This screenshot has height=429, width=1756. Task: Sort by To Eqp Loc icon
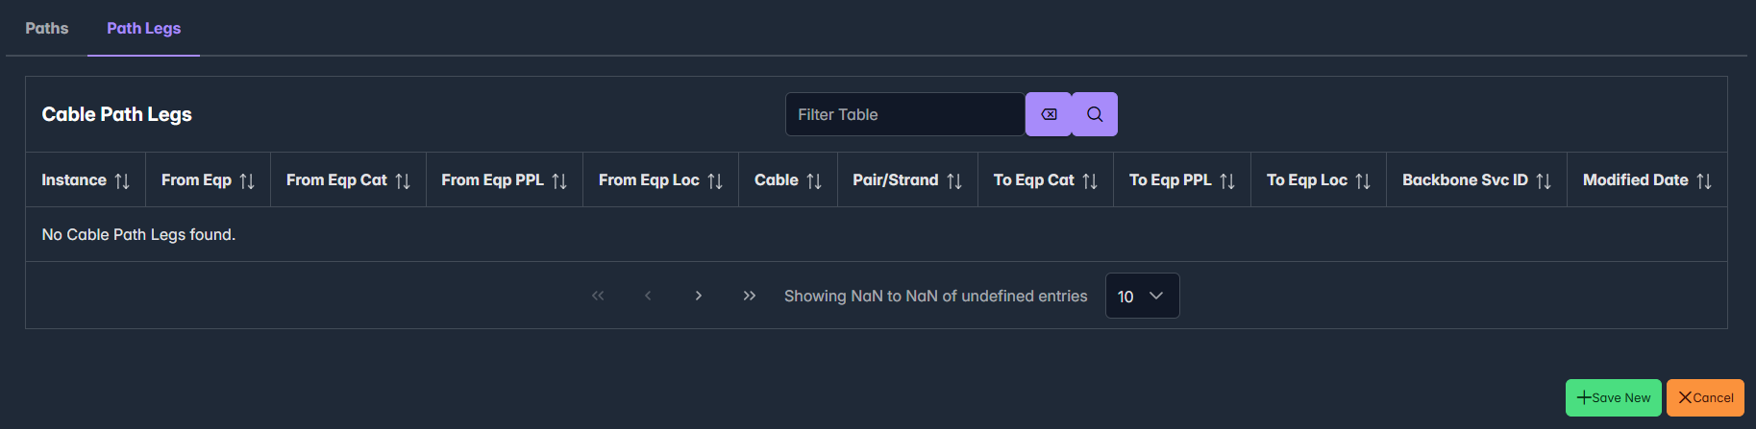coord(1363,181)
